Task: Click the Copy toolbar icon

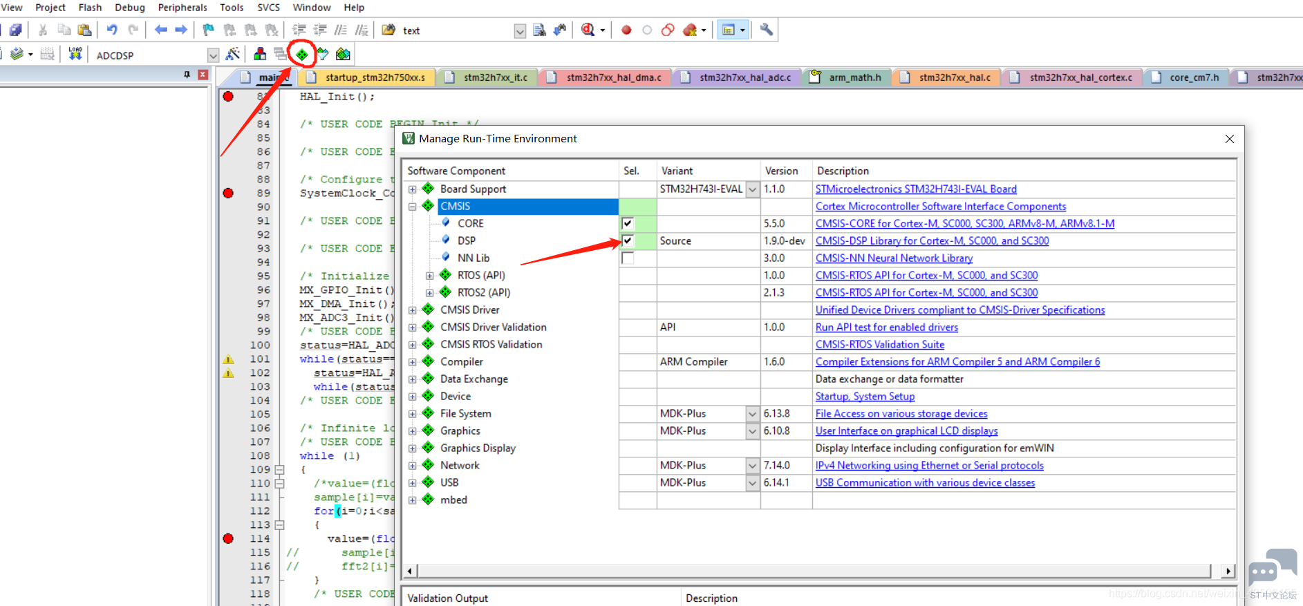Action: [64, 30]
